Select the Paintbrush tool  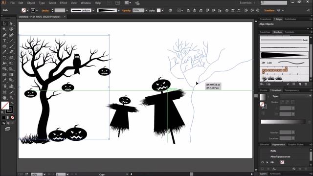[x=11, y=46]
